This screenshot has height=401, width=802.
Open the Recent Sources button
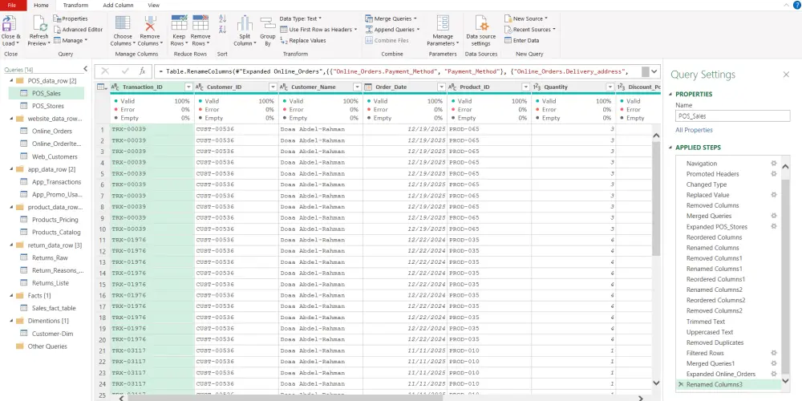(x=530, y=30)
